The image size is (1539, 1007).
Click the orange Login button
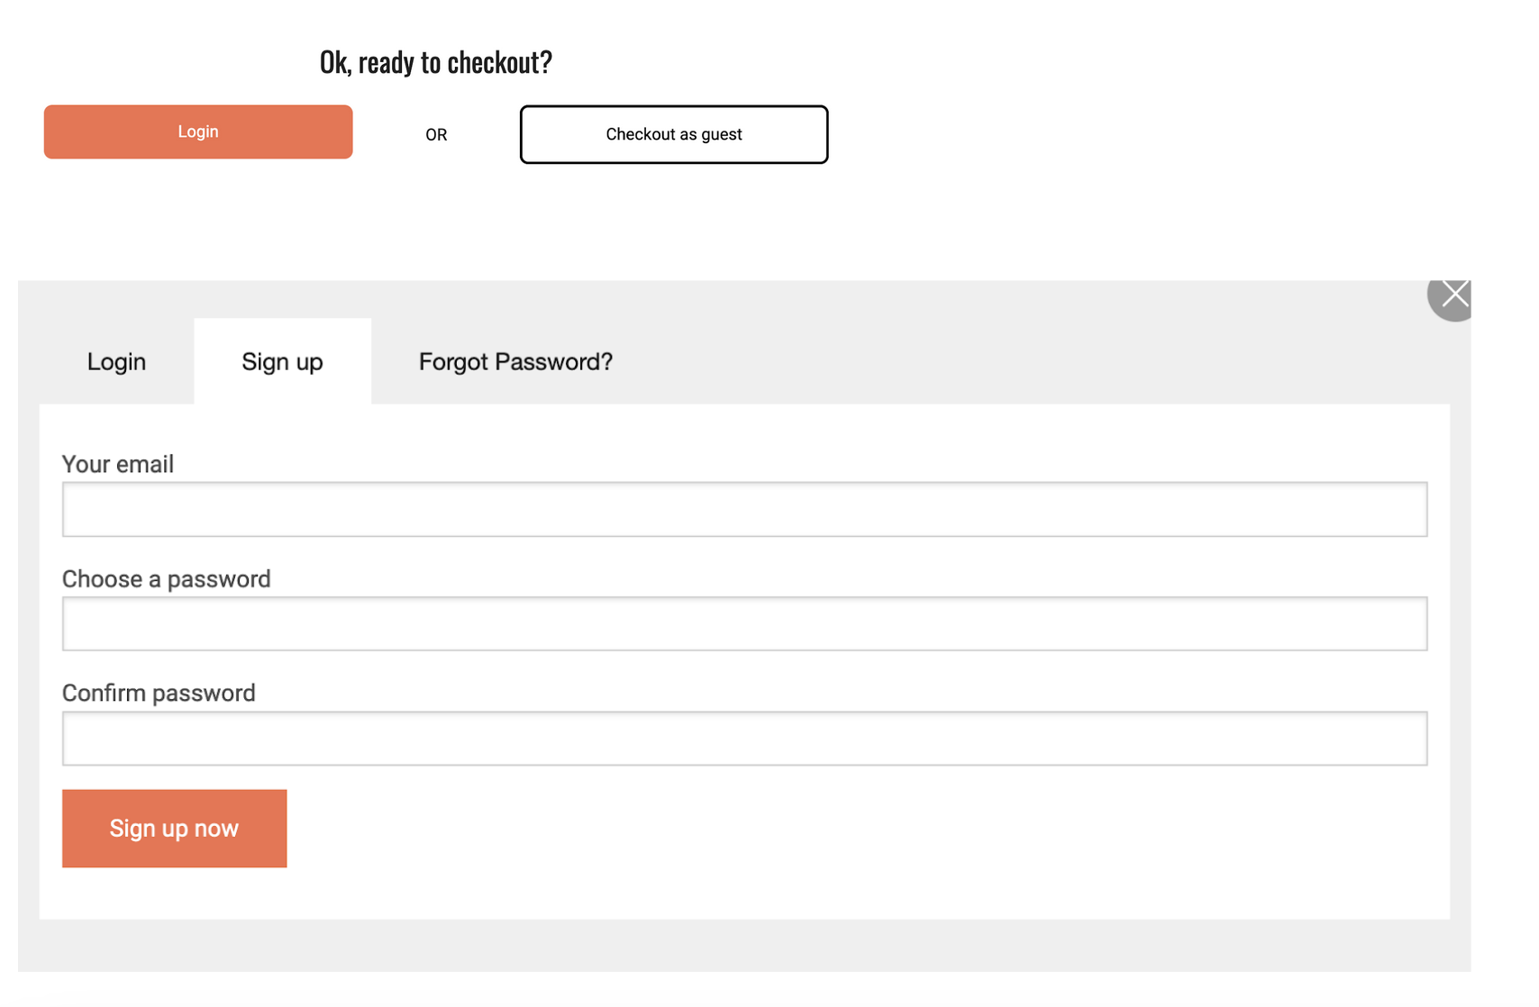pos(198,132)
